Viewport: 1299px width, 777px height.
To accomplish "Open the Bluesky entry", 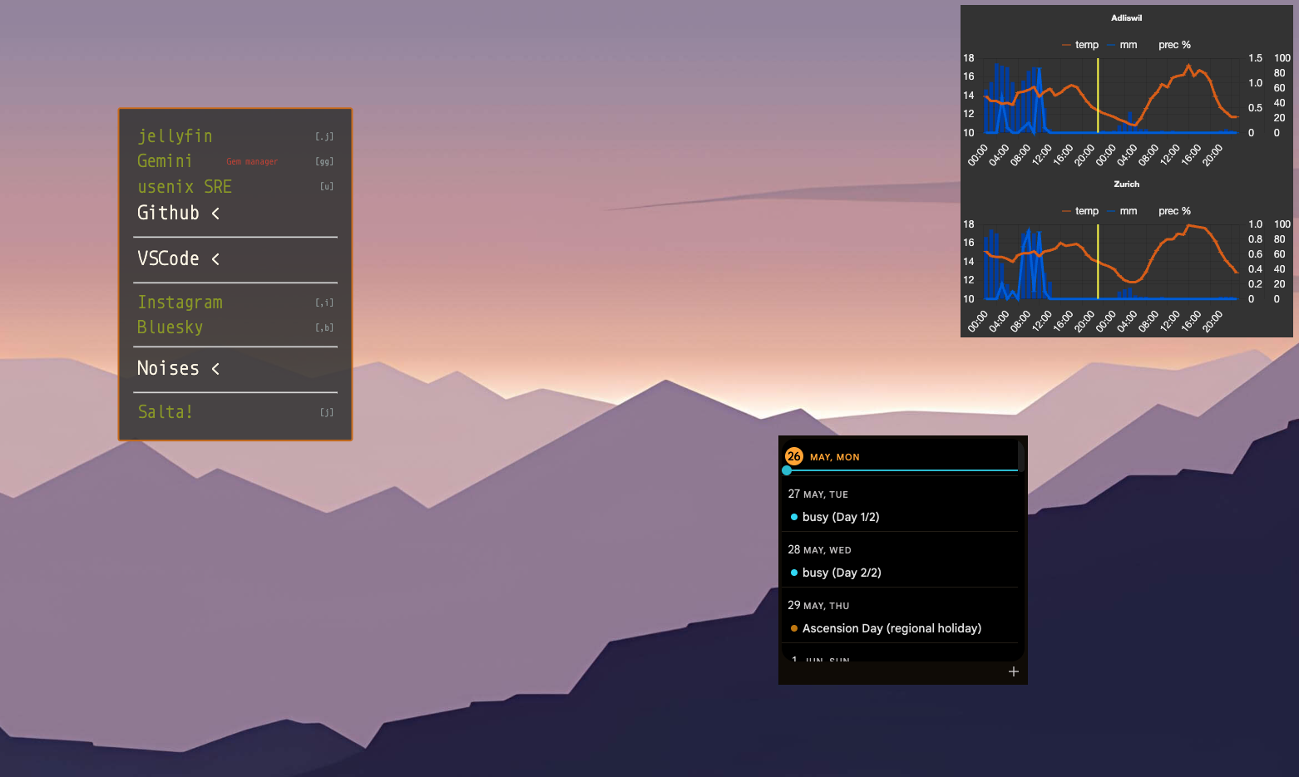I will (170, 327).
